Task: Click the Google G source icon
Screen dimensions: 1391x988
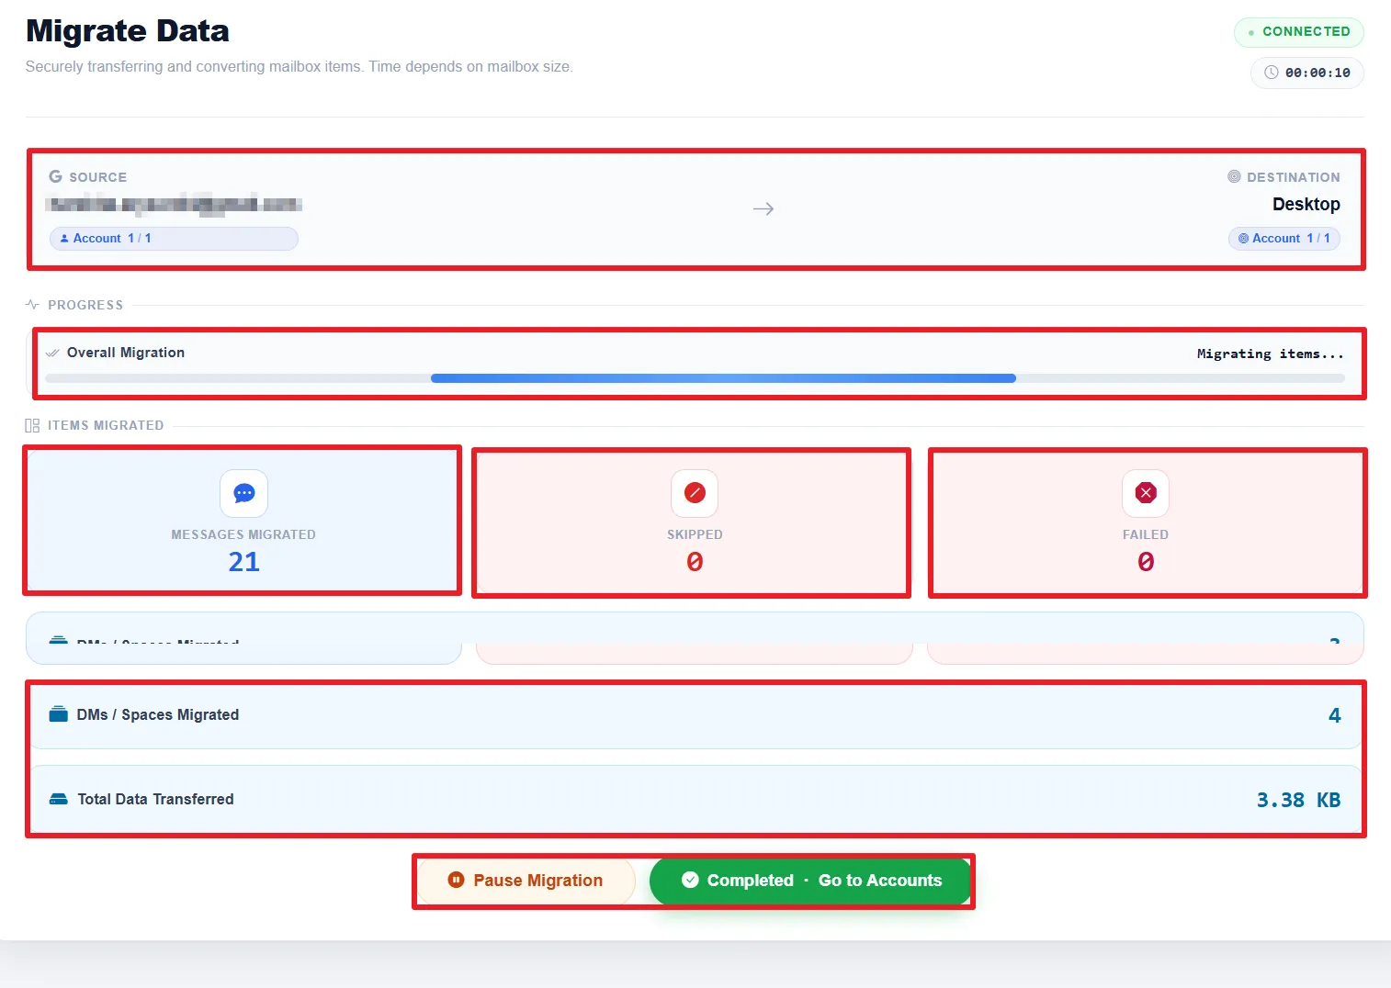Action: point(56,176)
